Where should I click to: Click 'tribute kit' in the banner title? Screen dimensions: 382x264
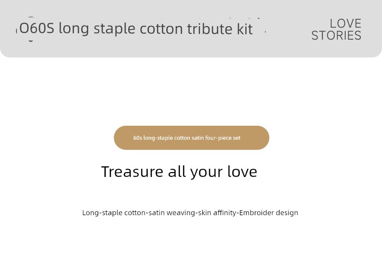220,29
